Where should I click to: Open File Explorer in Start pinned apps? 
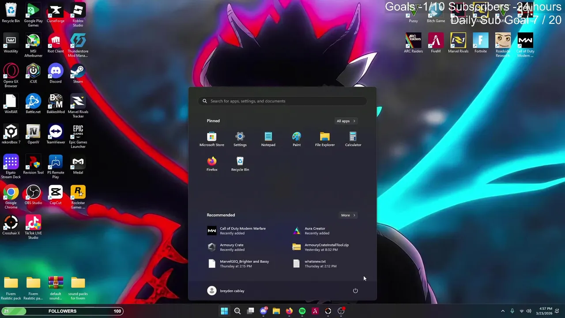pyautogui.click(x=325, y=139)
